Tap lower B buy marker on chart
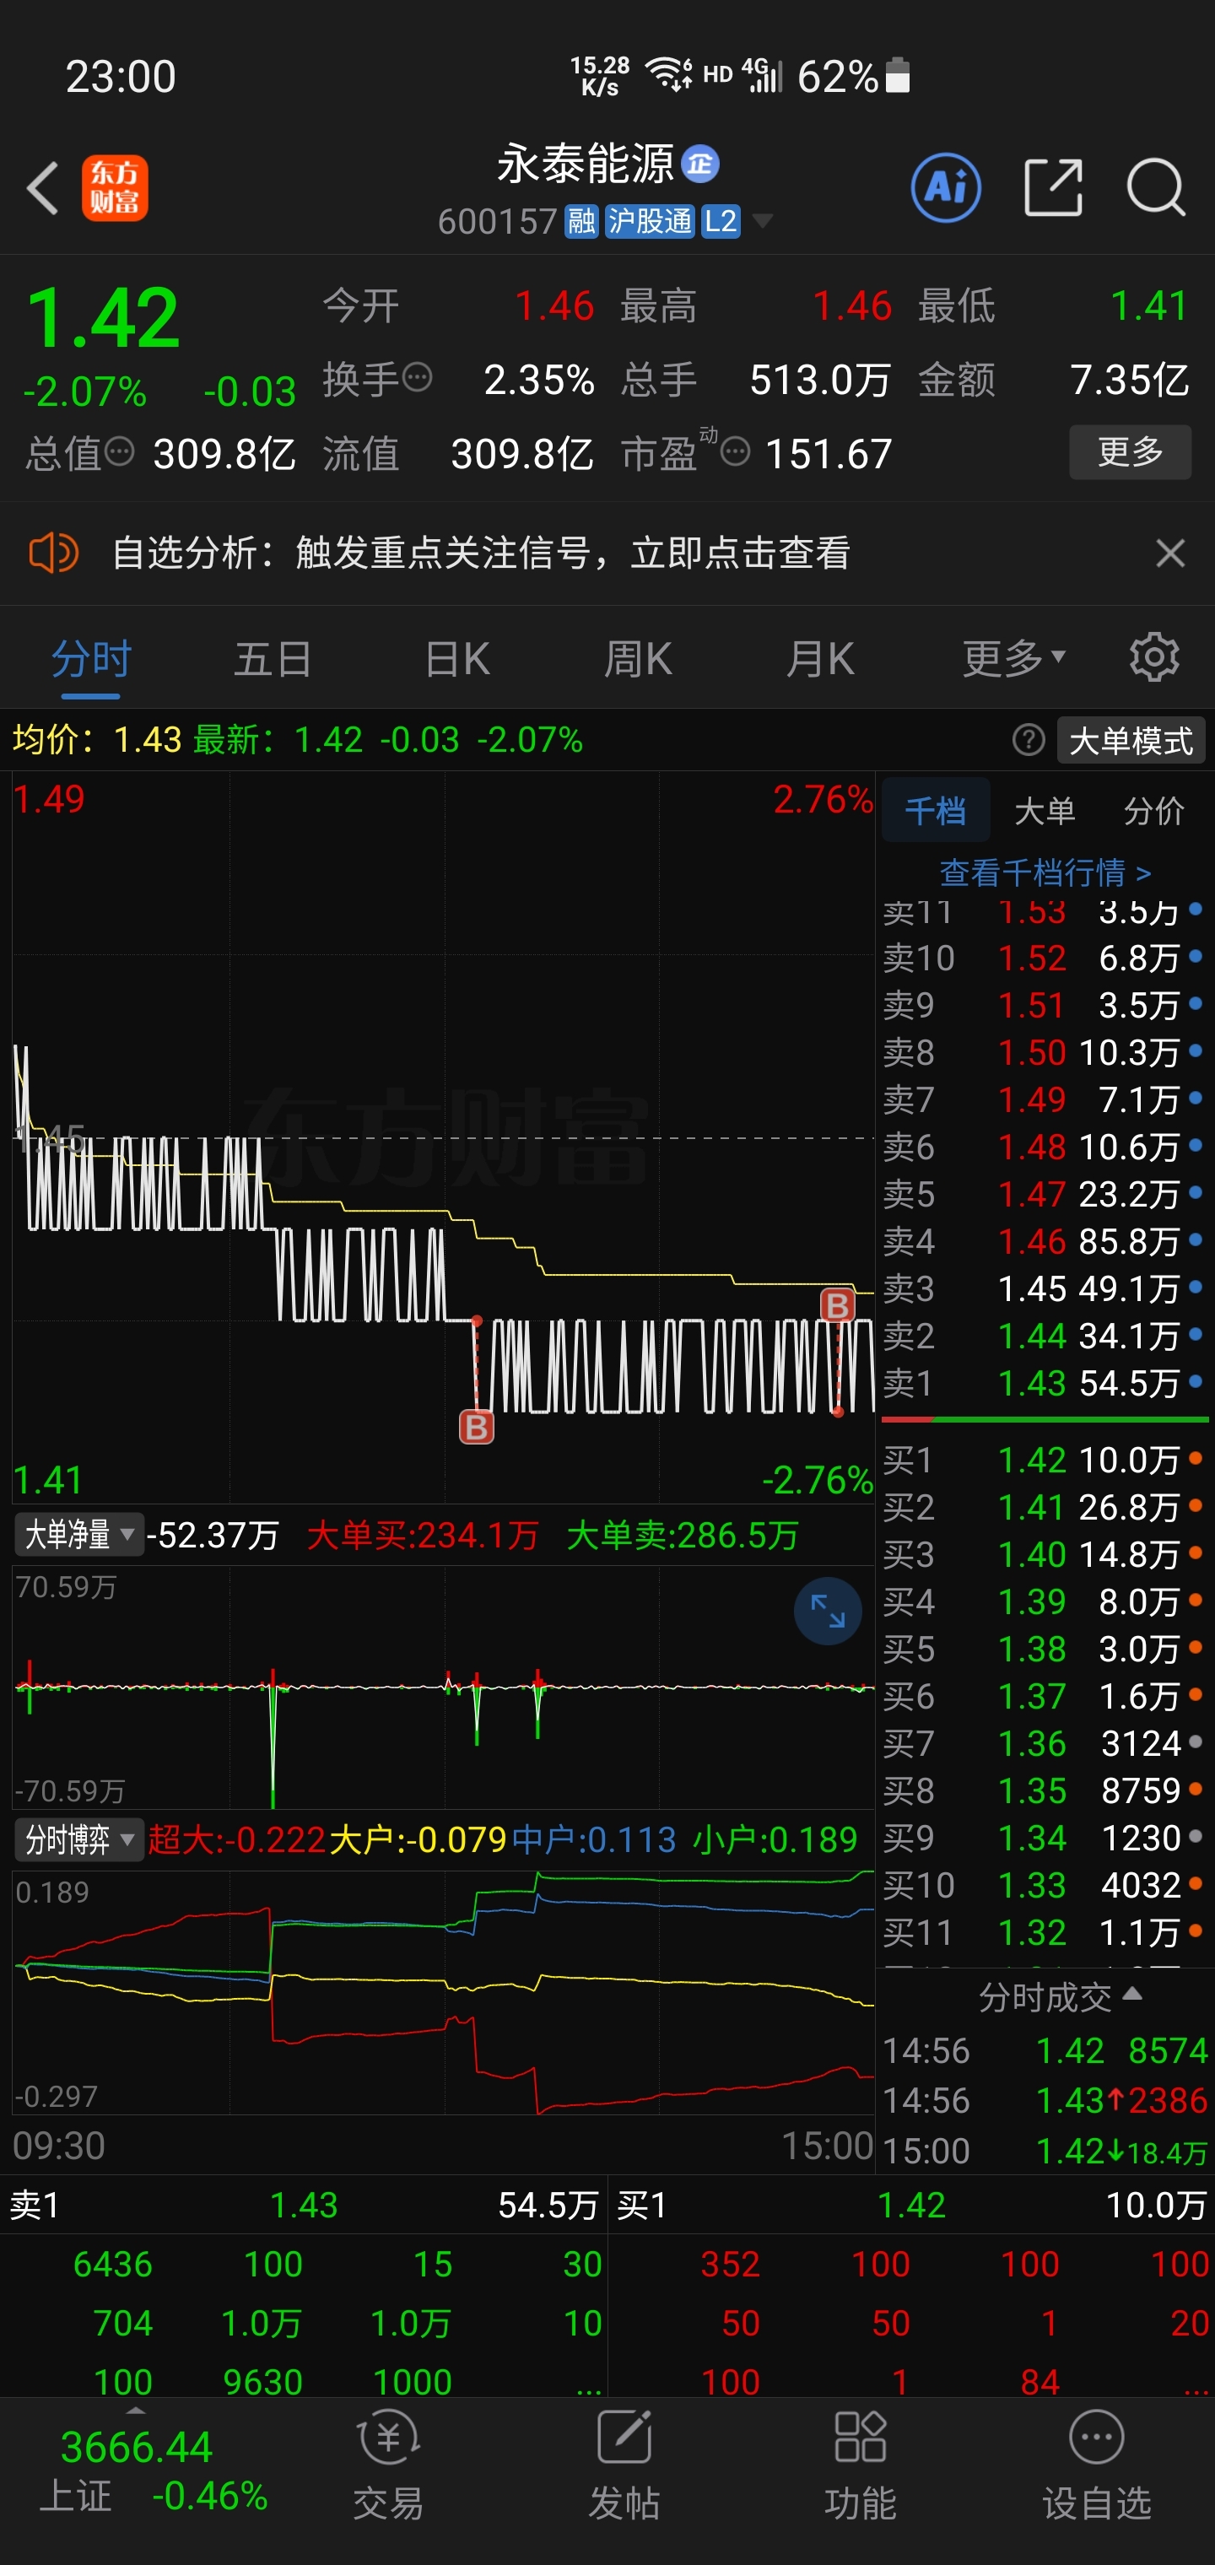Image resolution: width=1215 pixels, height=2565 pixels. point(476,1428)
